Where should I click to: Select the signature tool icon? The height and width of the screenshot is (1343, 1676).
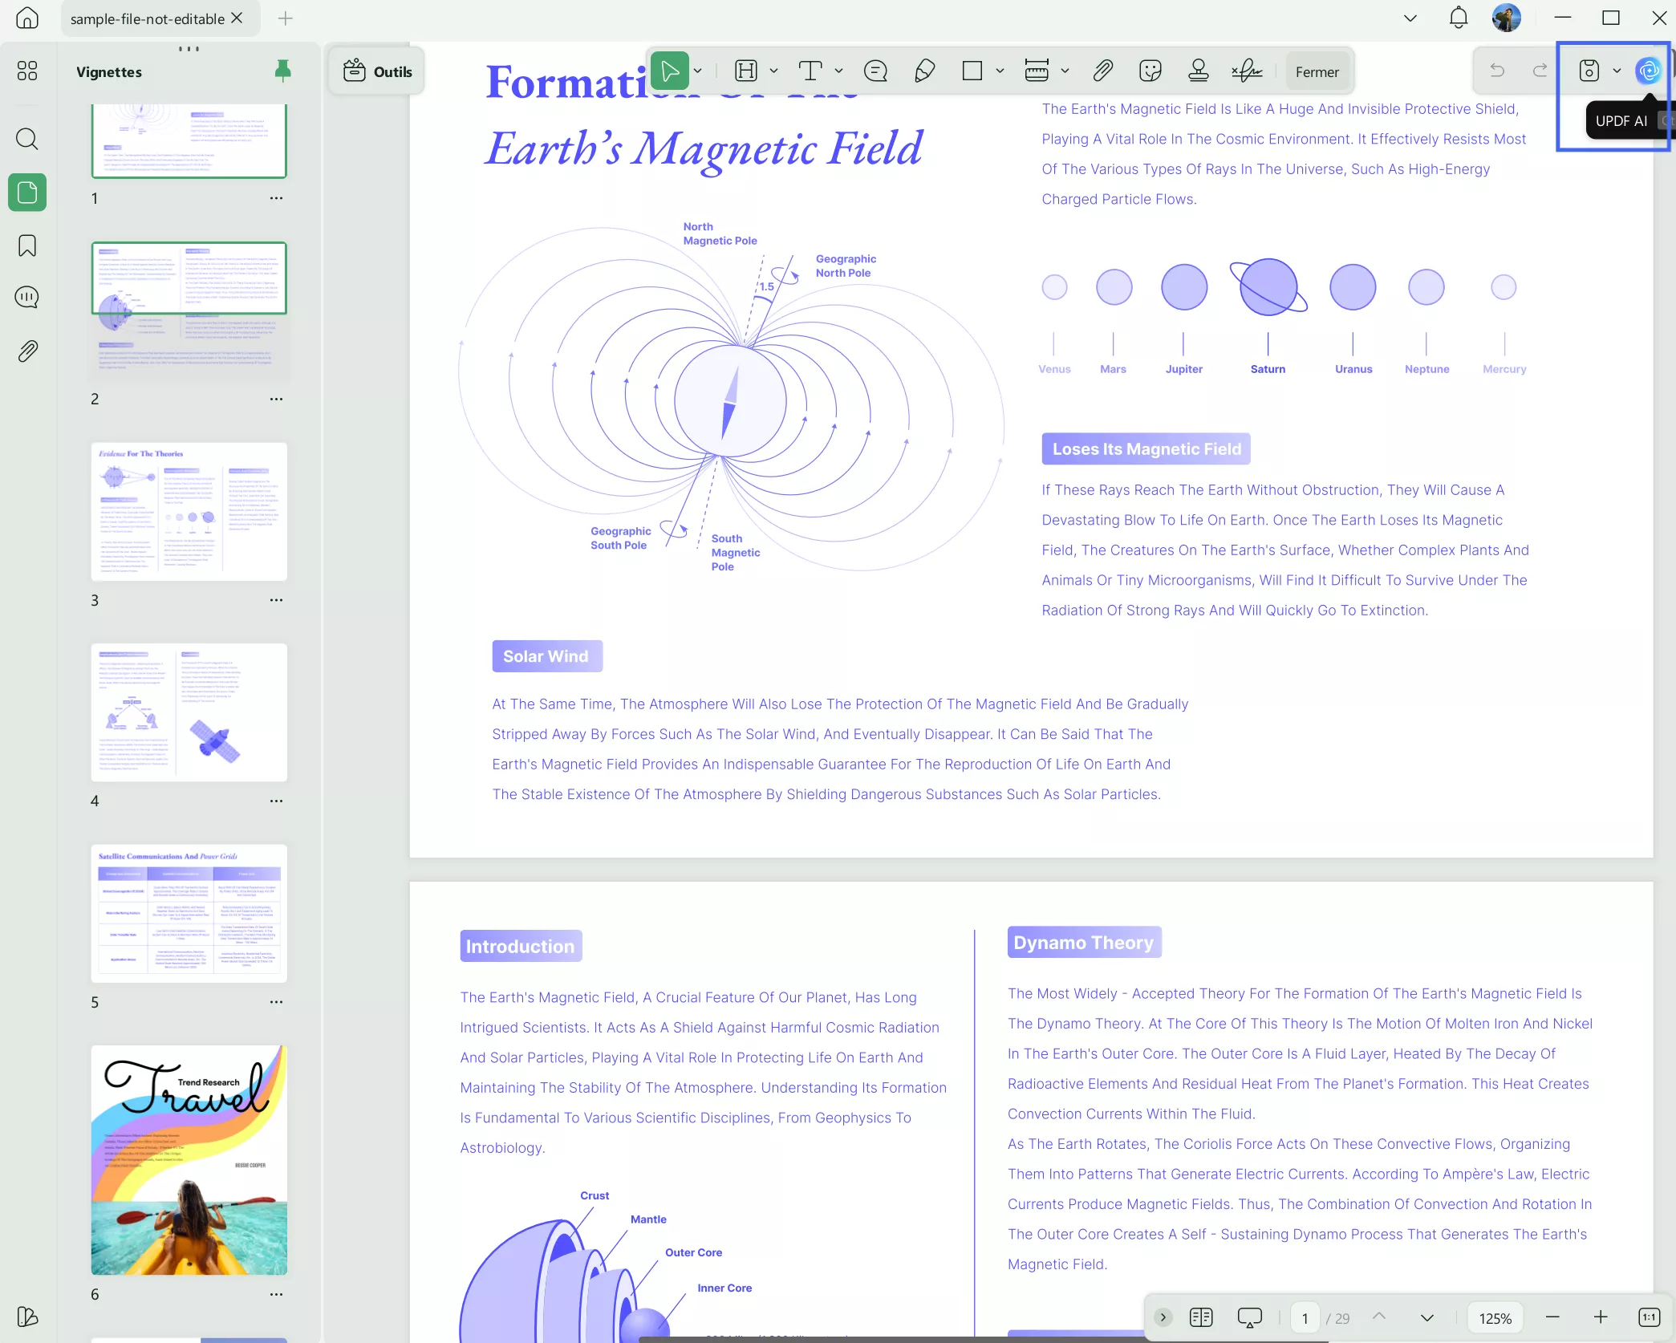coord(1247,71)
